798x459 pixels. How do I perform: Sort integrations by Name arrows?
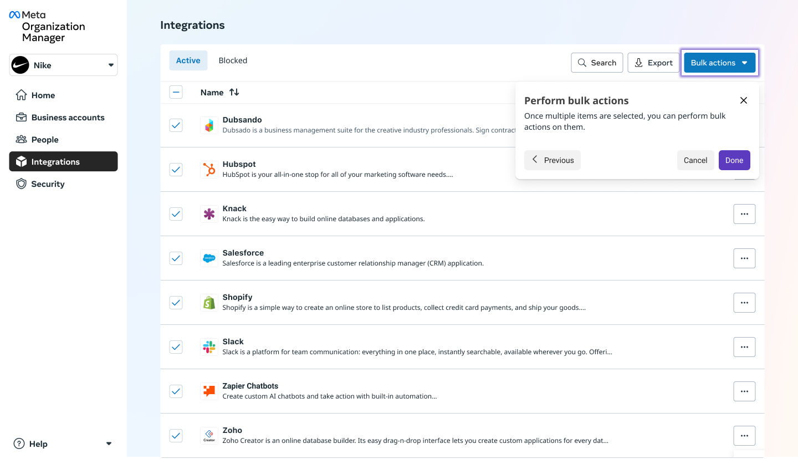[234, 93]
